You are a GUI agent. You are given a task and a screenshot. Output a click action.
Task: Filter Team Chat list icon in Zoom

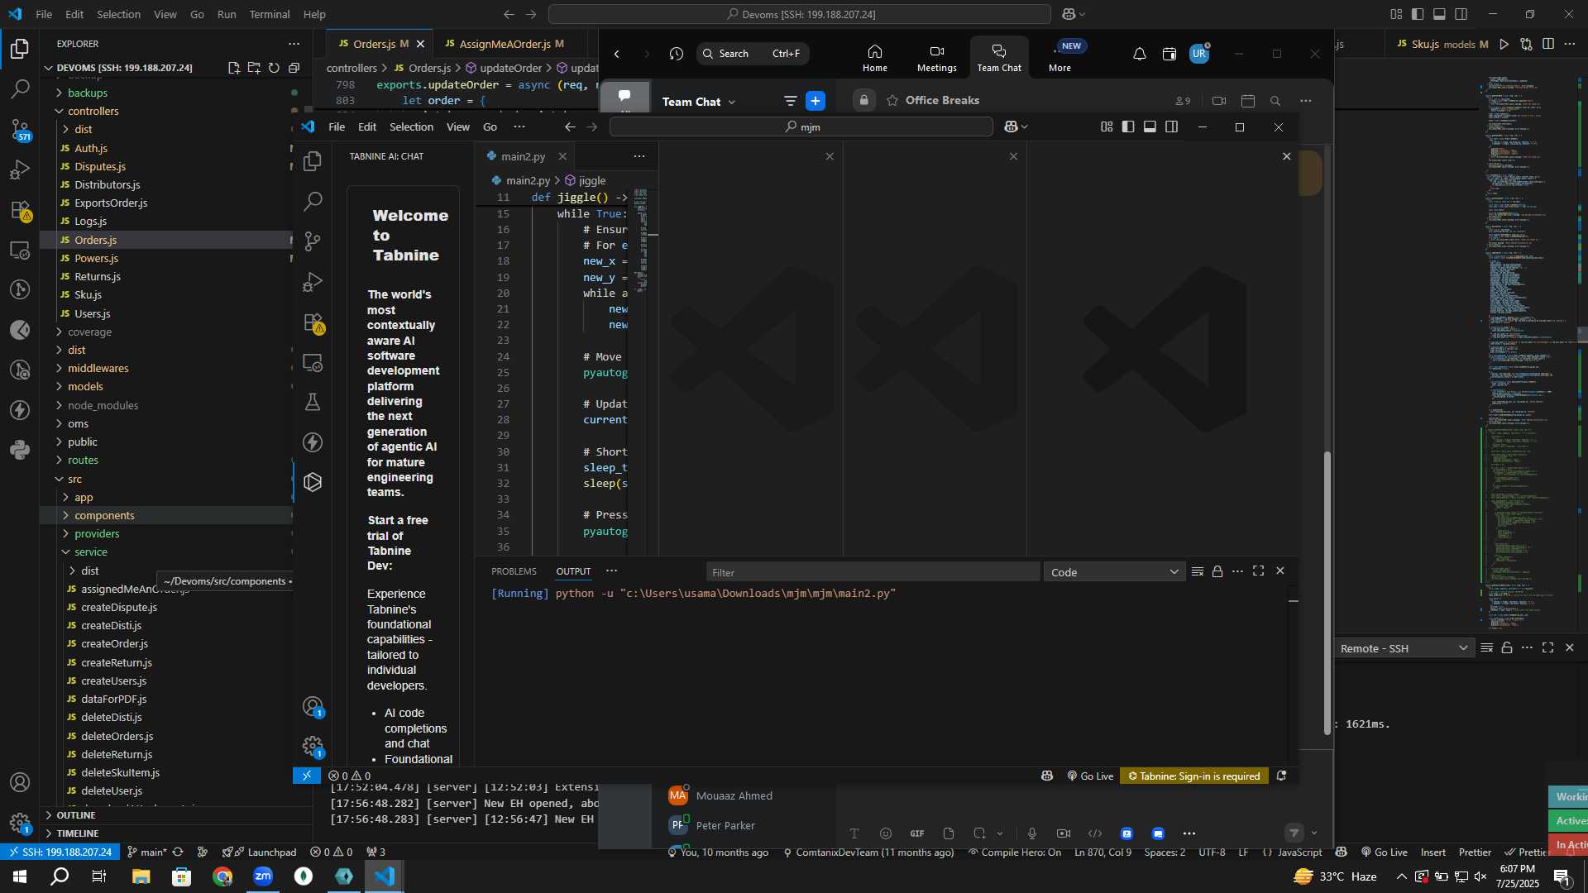(x=790, y=101)
